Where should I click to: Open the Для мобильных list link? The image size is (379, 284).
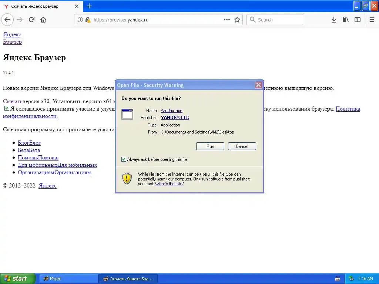click(x=57, y=165)
